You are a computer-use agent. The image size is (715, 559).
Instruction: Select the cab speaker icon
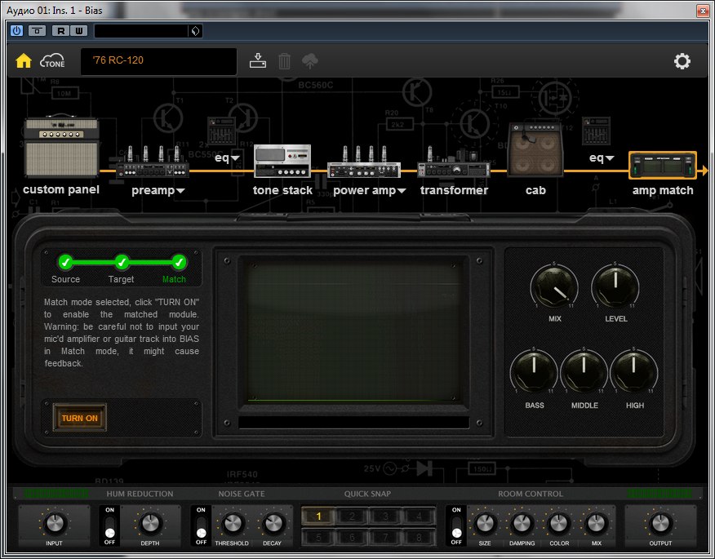(x=535, y=149)
